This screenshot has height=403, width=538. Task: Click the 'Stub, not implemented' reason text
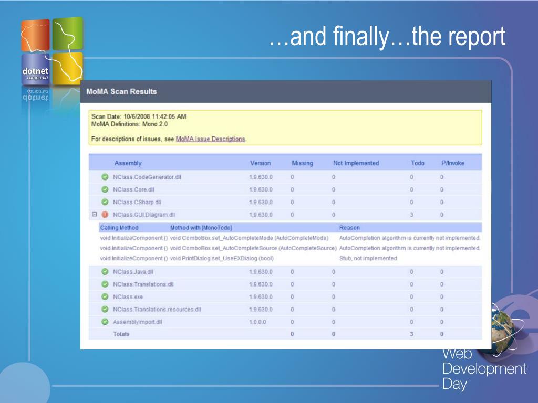pos(368,258)
